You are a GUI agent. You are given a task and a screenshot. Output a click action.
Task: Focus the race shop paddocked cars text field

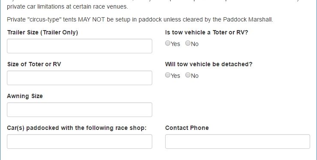79,142
